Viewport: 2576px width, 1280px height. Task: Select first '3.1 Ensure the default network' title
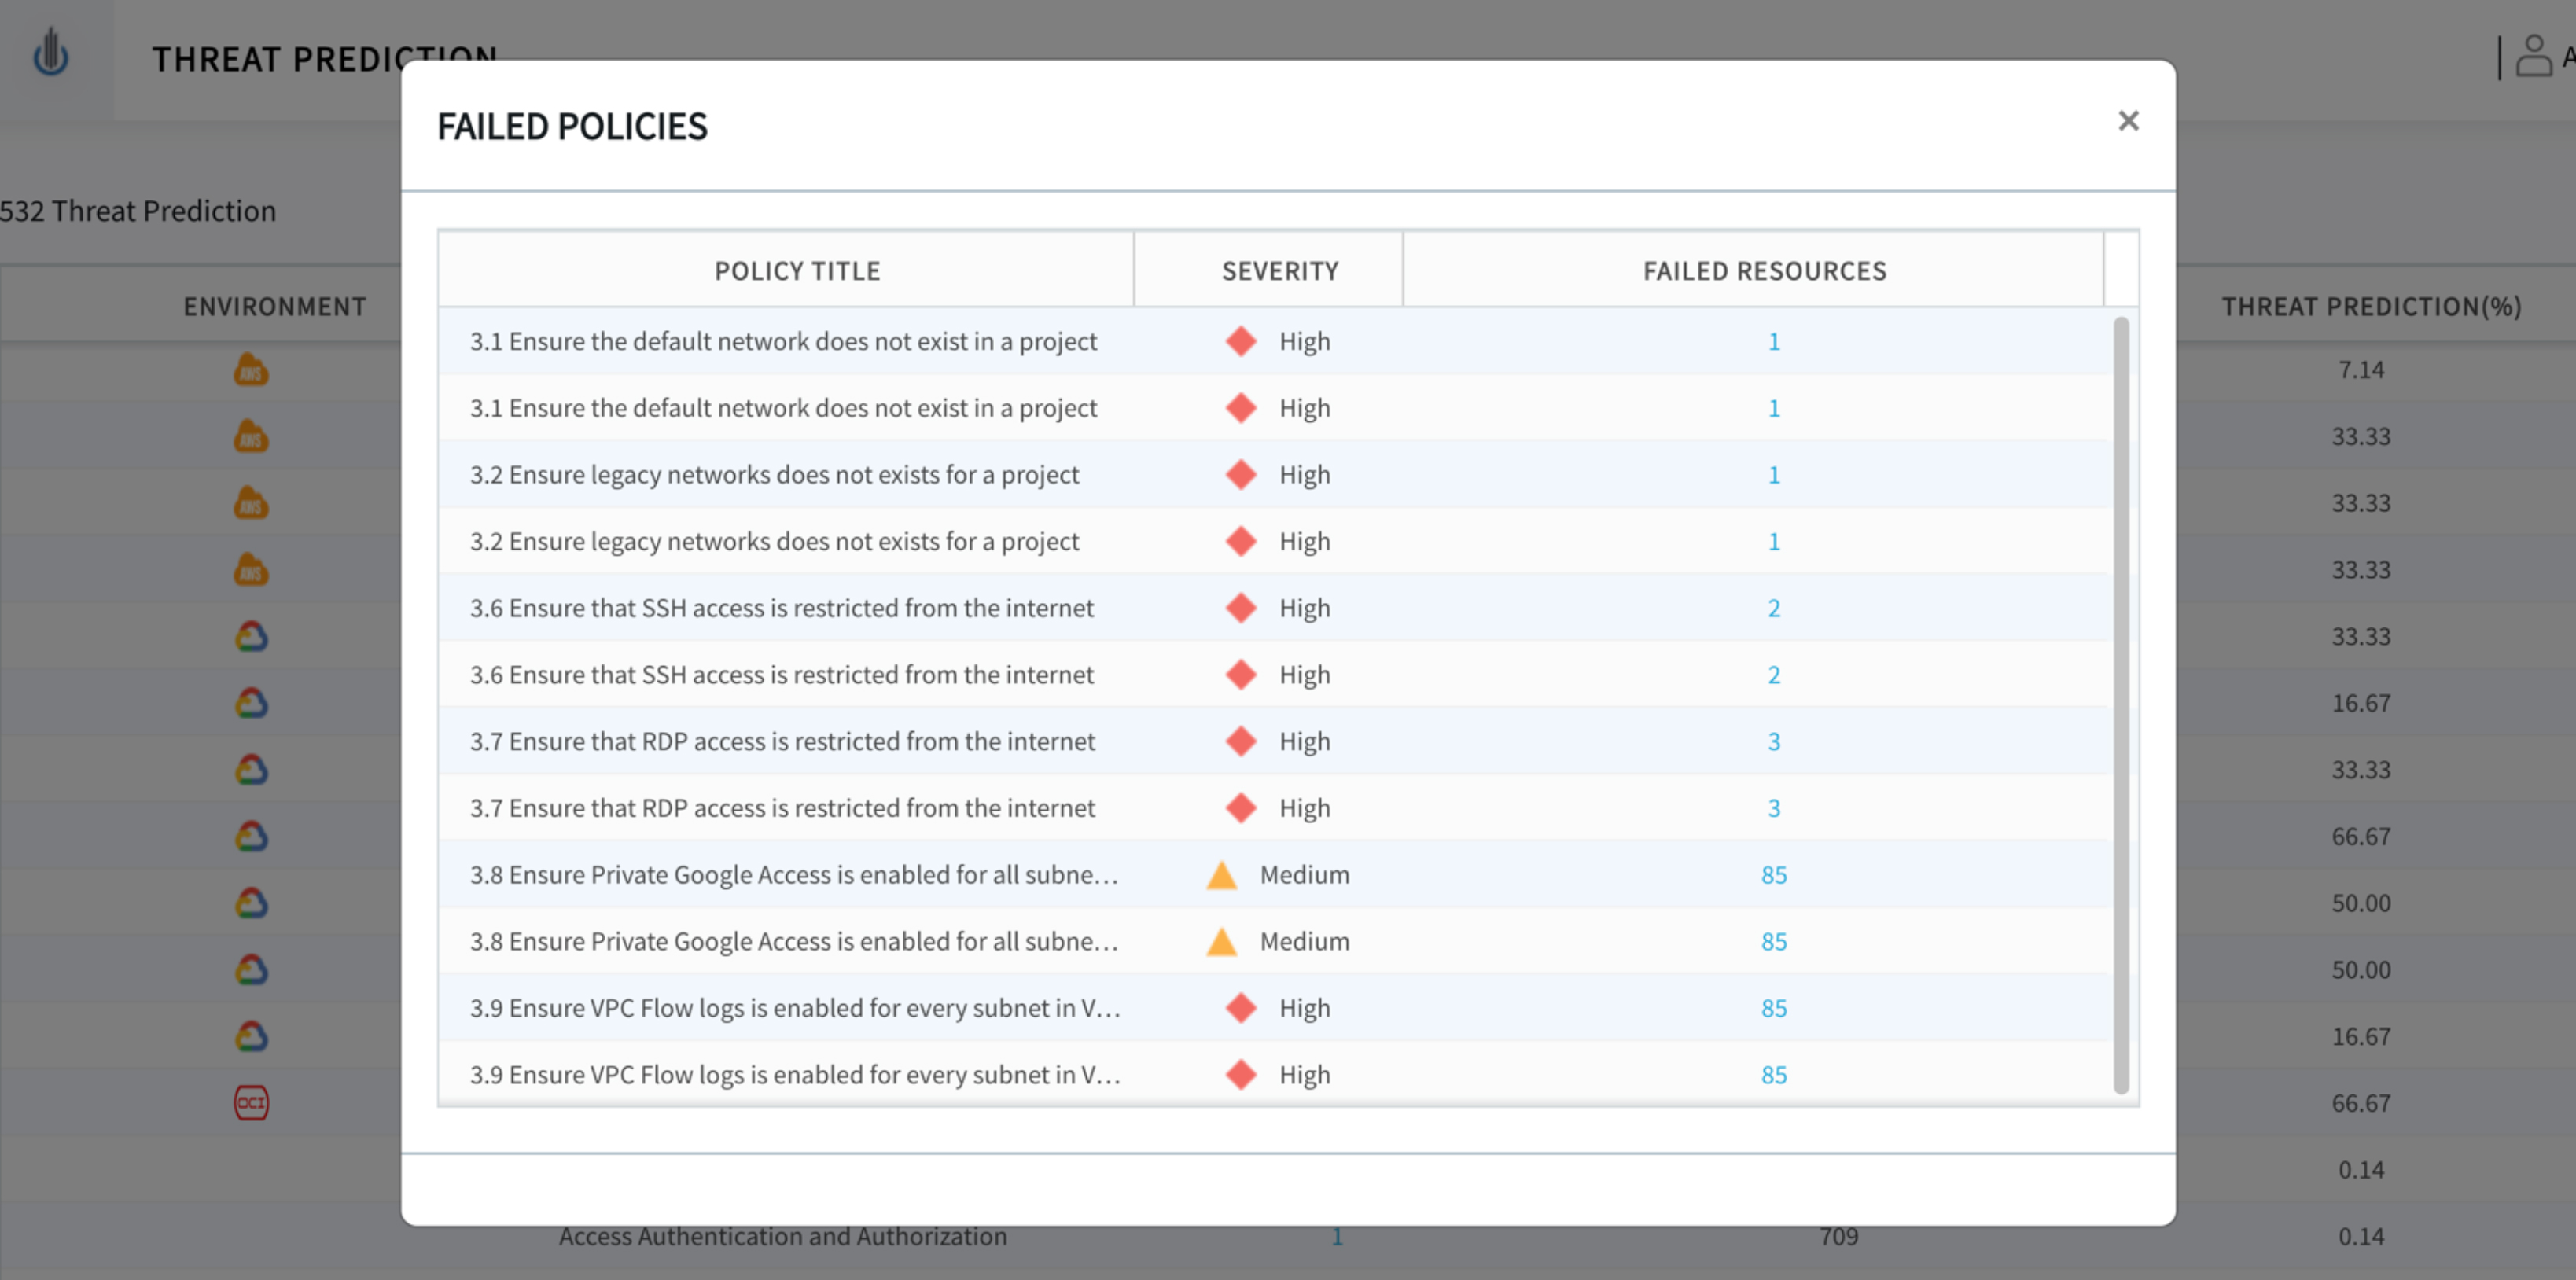point(783,342)
